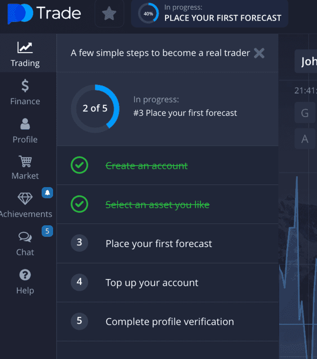Click checkmark beside Select an asset
This screenshot has width=317, height=359.
pos(80,204)
